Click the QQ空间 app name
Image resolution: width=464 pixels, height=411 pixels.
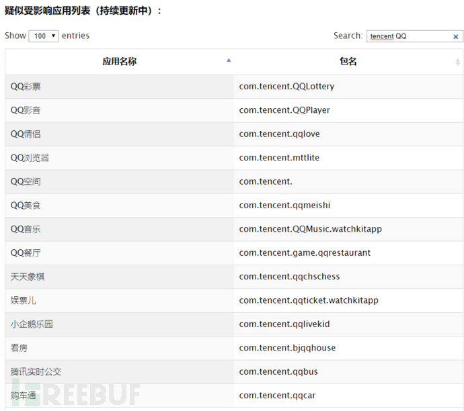coord(26,181)
